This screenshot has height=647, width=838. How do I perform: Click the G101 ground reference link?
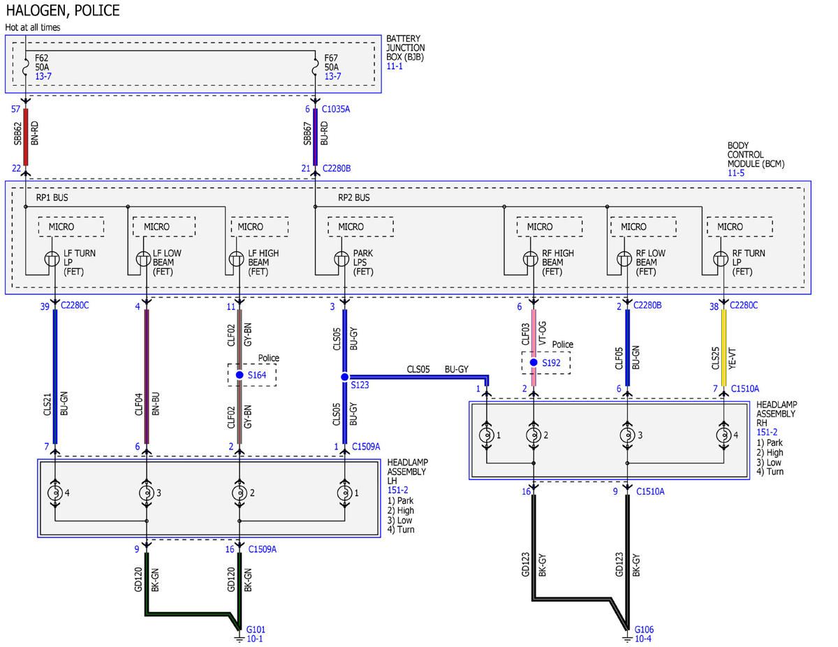click(256, 630)
